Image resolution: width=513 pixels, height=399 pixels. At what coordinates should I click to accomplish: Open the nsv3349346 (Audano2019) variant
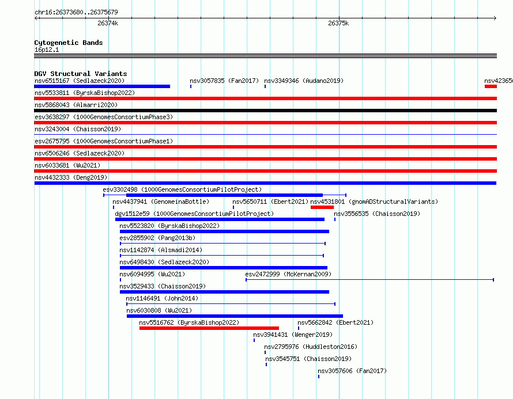coord(304,81)
